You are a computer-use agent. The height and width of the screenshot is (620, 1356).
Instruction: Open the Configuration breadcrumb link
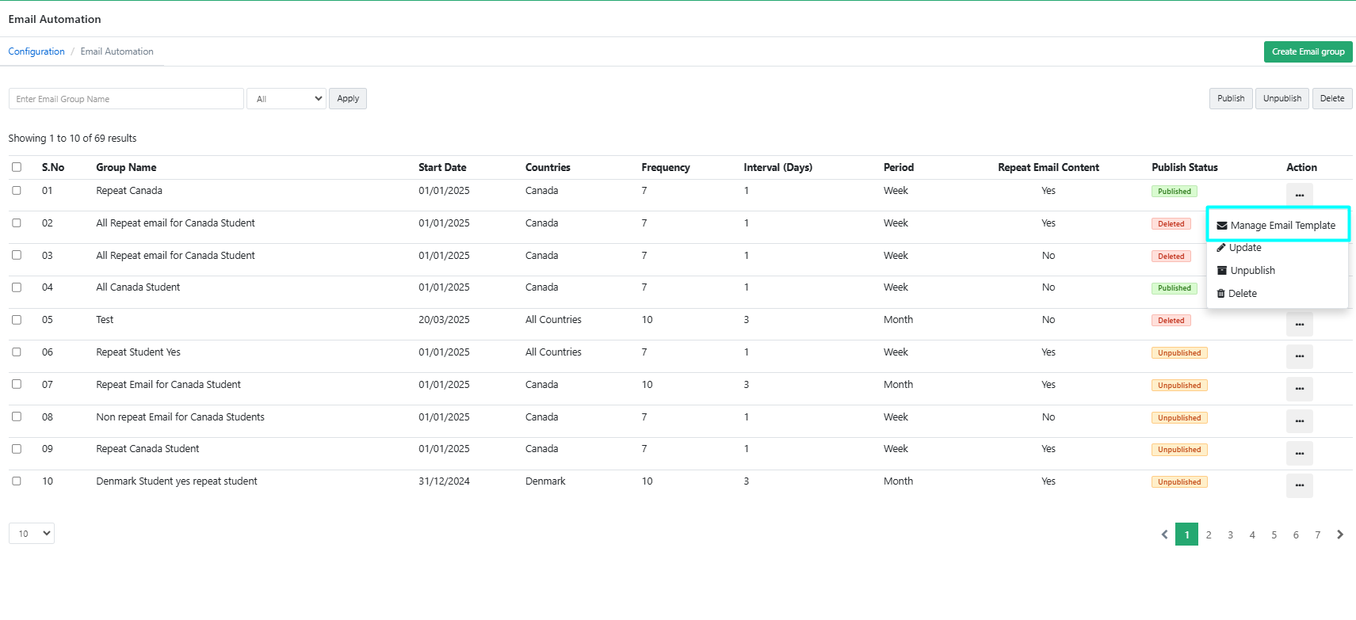[36, 51]
